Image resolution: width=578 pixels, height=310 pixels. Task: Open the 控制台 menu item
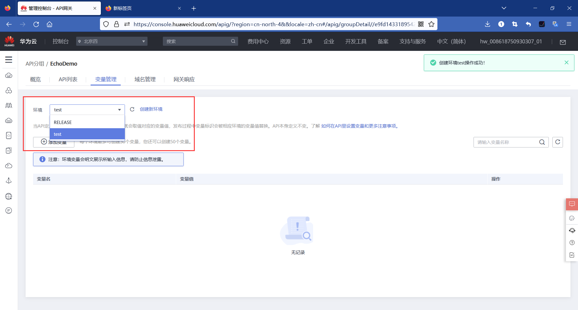(x=61, y=41)
